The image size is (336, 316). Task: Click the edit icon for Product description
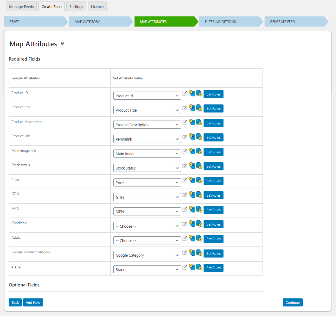[x=185, y=122]
